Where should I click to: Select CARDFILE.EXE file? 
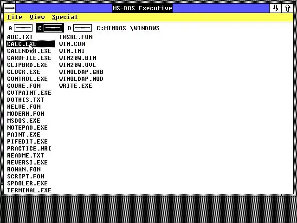click(29, 58)
